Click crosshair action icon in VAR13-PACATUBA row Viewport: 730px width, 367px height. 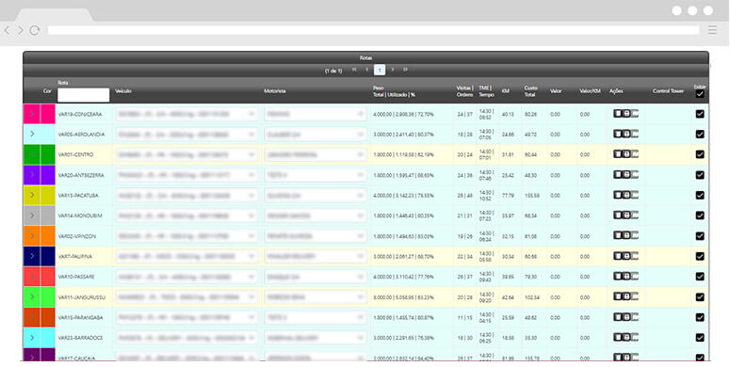[x=626, y=195]
